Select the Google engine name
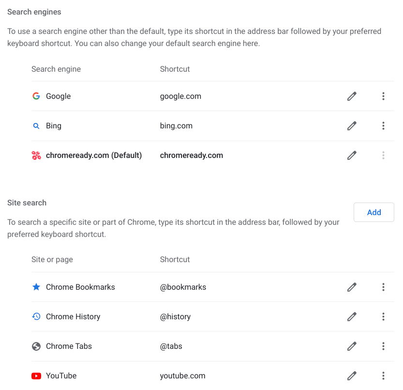 point(59,96)
